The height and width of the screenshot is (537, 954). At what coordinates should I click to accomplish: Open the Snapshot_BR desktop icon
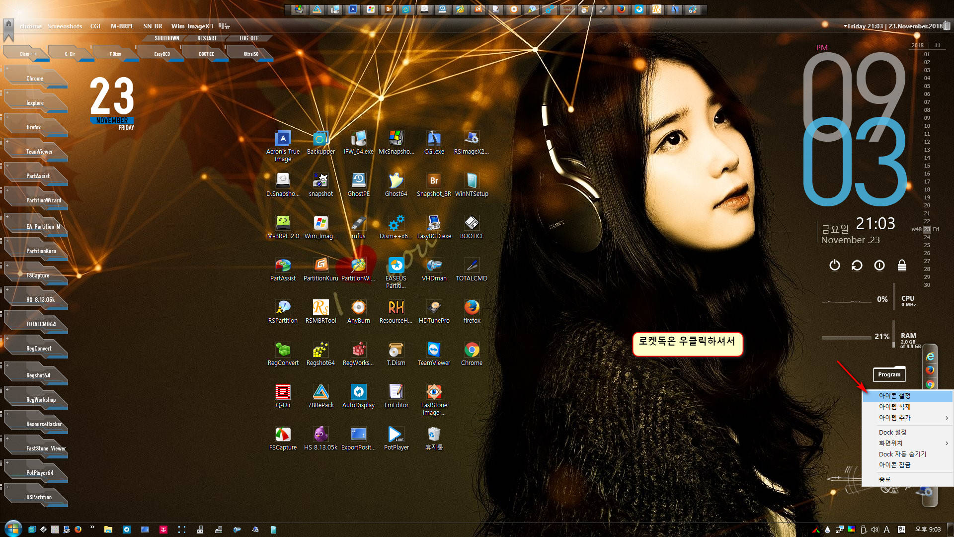pyautogui.click(x=434, y=184)
